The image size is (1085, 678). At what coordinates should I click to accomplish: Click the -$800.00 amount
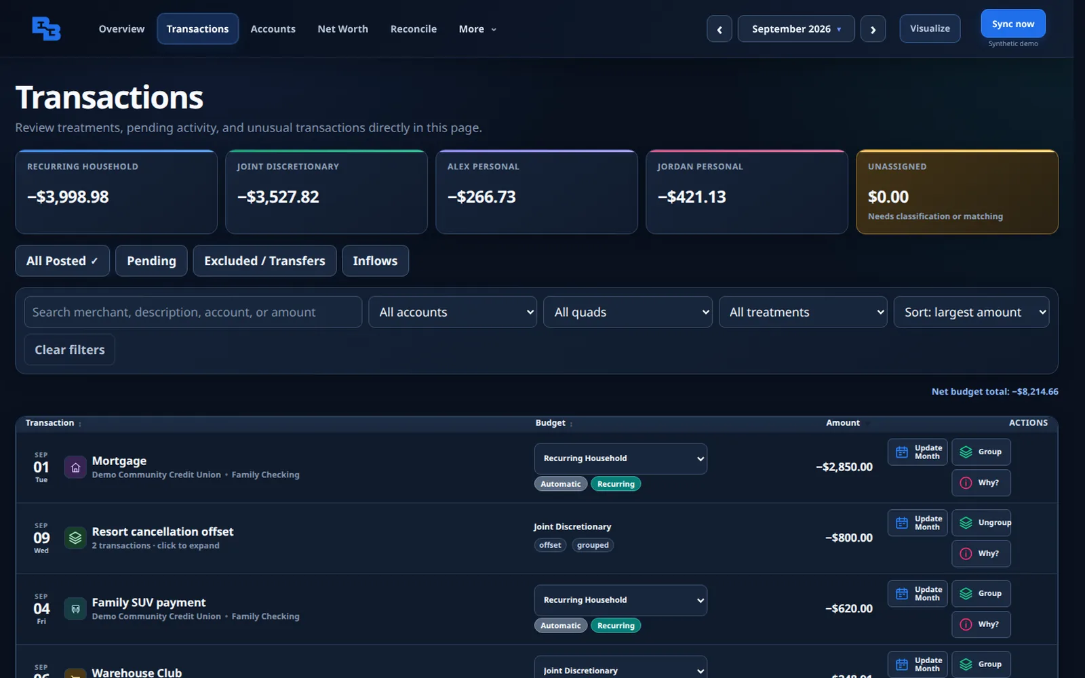point(849,538)
